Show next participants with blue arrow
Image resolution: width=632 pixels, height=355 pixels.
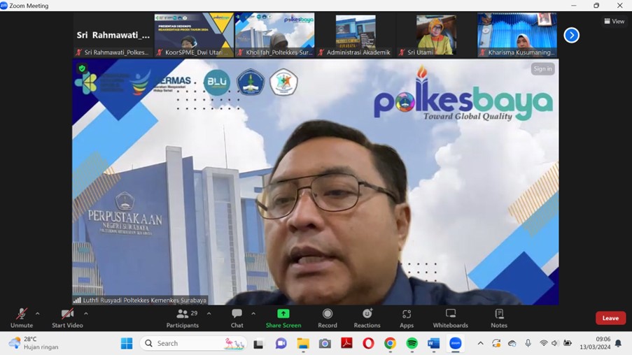coord(572,36)
